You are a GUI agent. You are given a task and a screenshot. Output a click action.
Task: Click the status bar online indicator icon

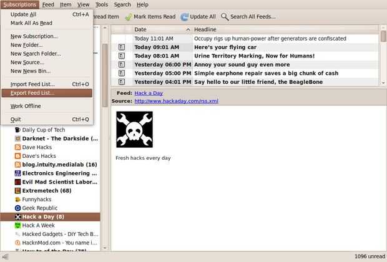pyautogui.click(x=6, y=257)
